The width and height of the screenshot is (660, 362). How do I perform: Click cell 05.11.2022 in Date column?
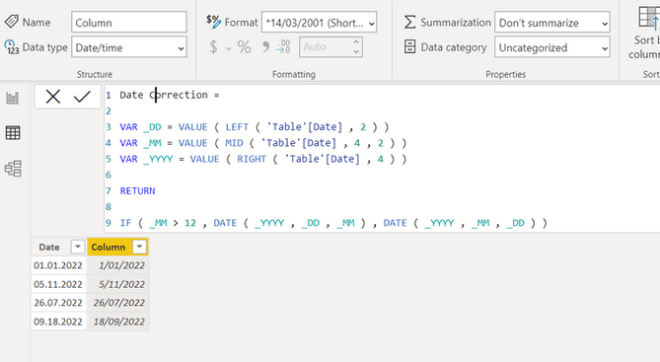point(58,284)
